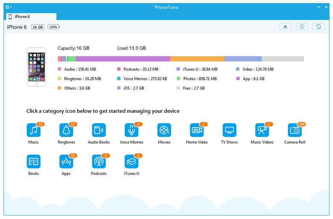Click 'Audio : 150.41 MB' text
This screenshot has width=333, height=219.
(x=80, y=69)
